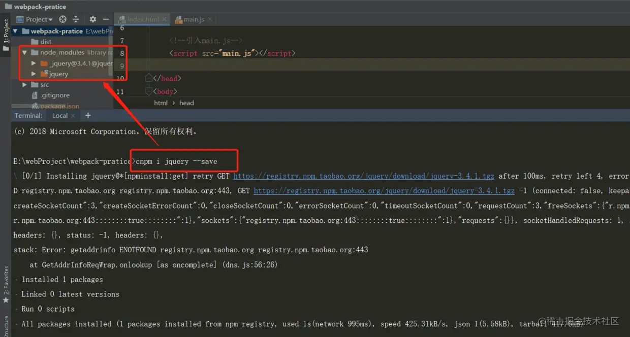Fold the body tag gutter marker

(148, 91)
